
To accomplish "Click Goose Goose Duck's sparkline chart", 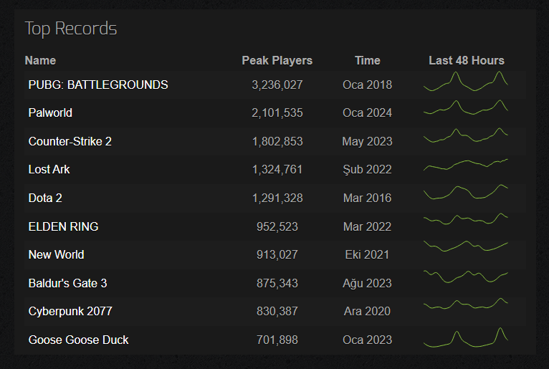I will click(x=466, y=337).
